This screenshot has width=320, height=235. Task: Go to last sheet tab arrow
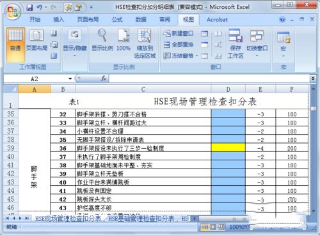coord(27,218)
